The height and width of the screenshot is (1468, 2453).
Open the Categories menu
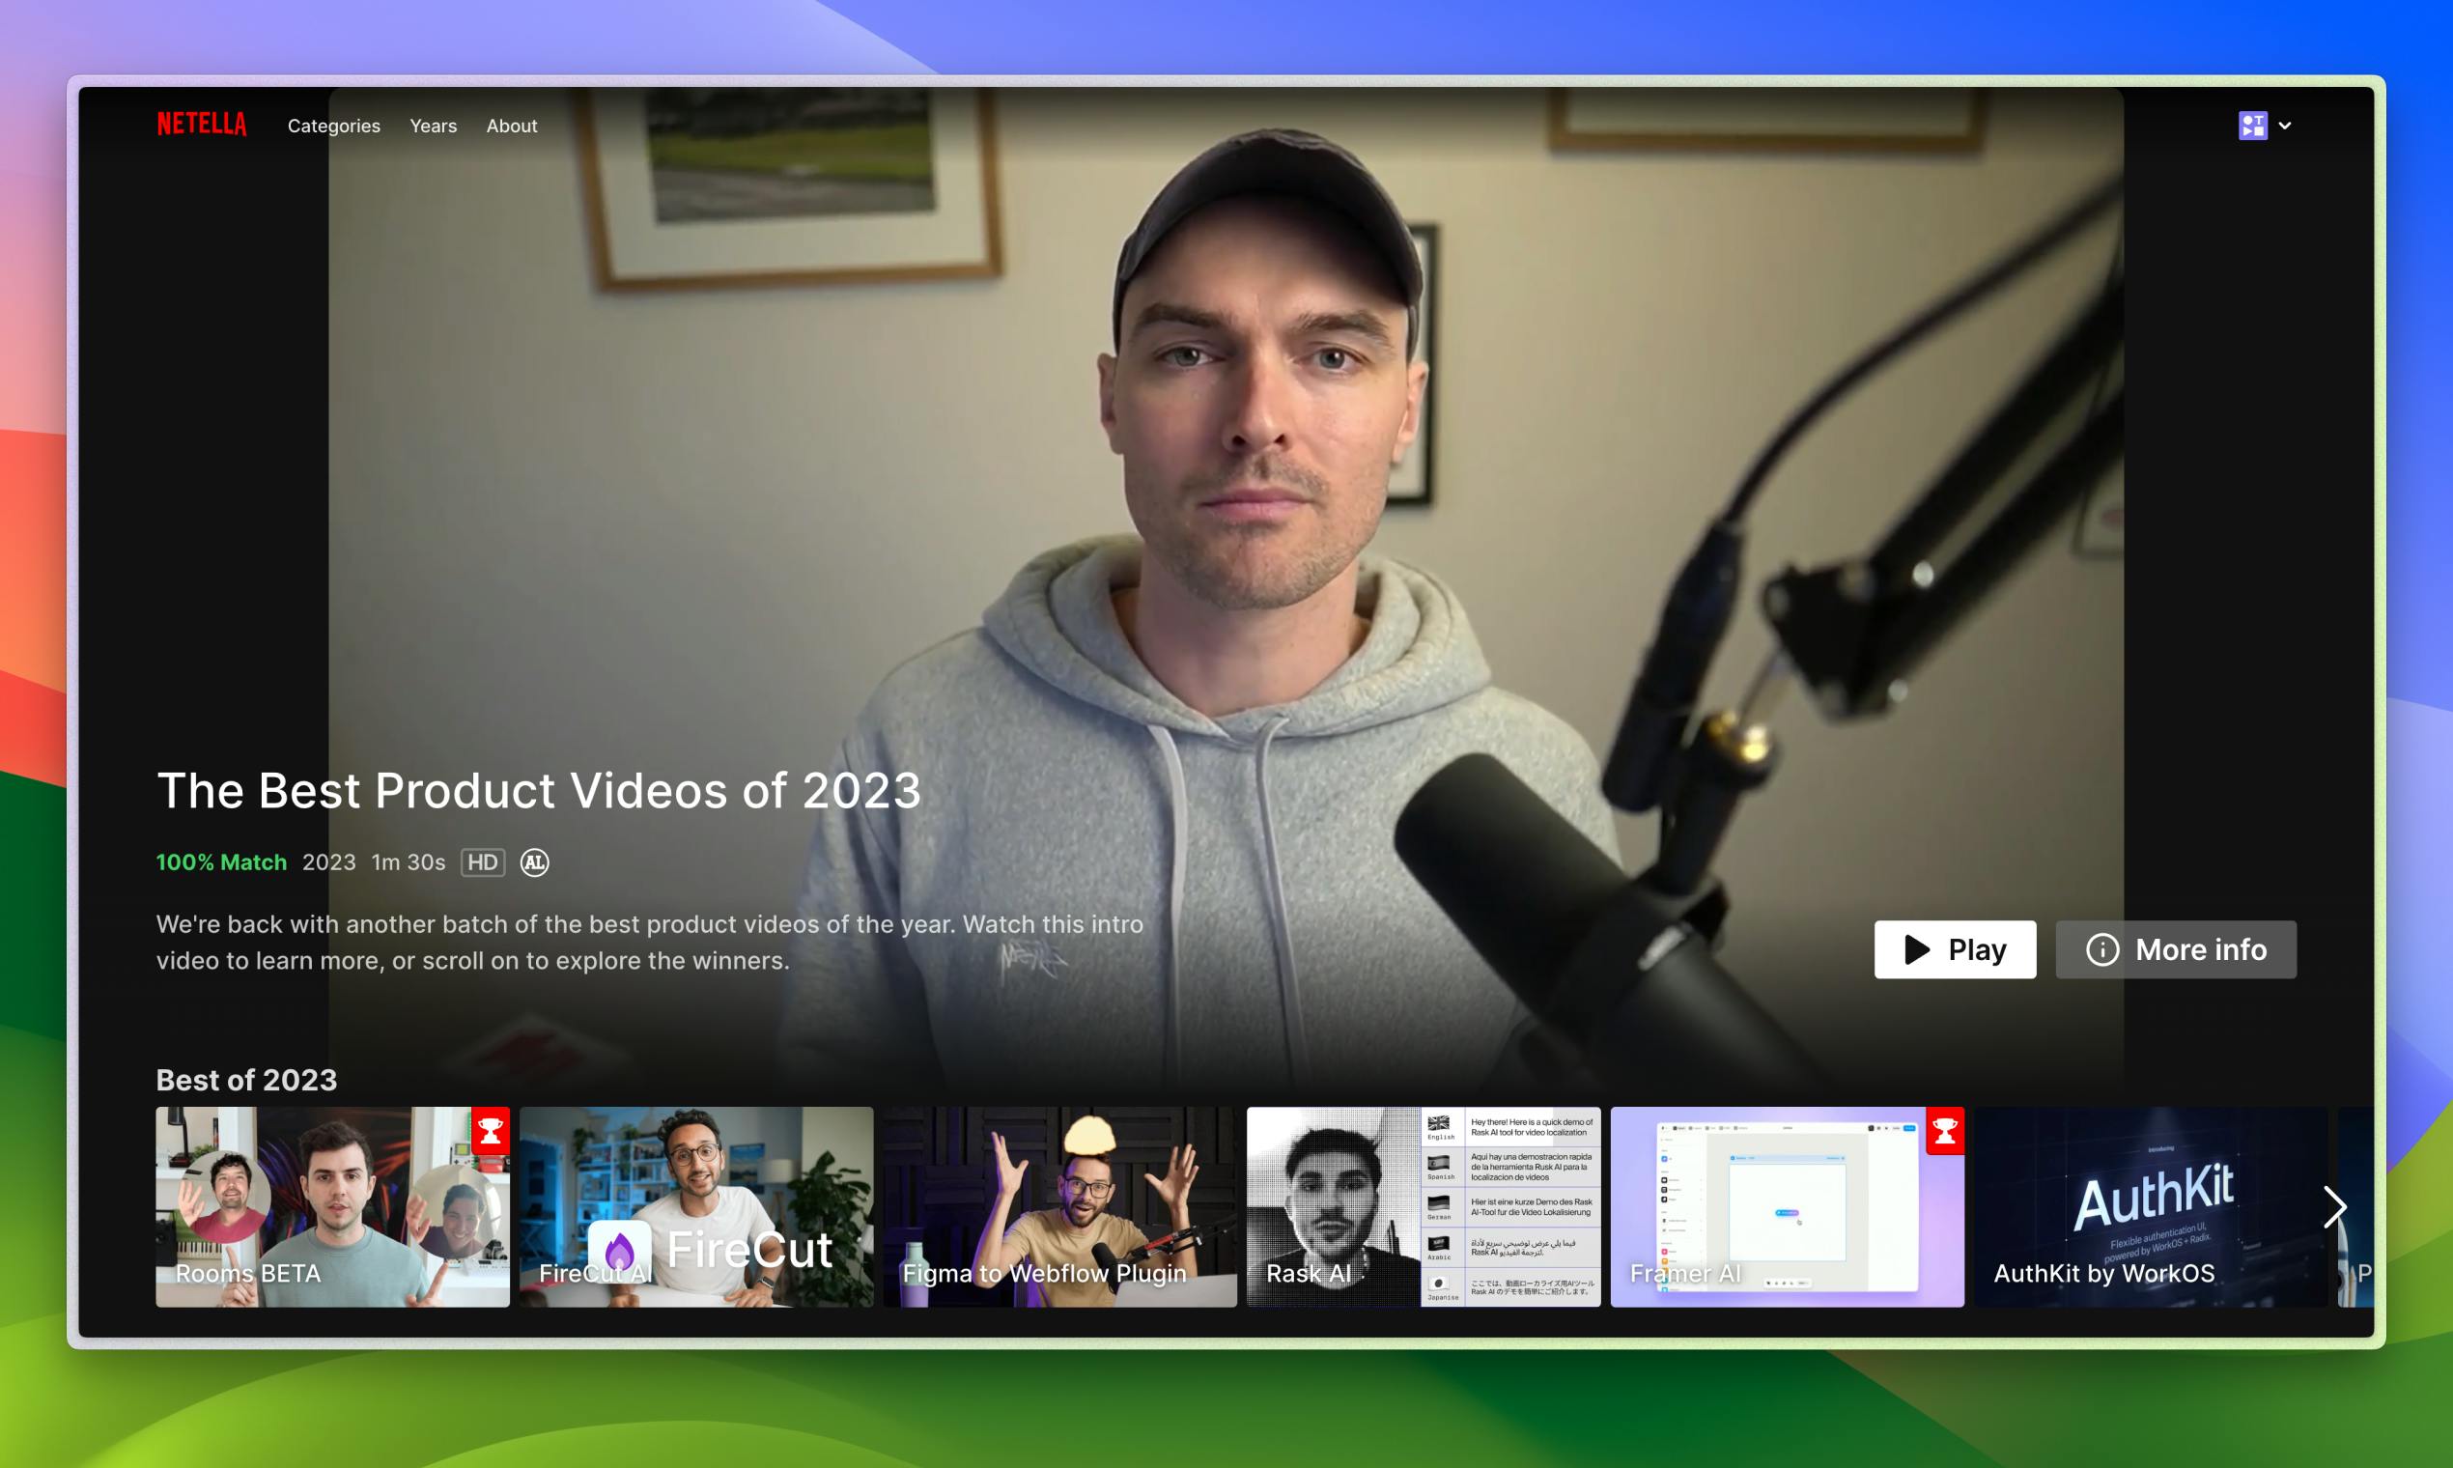(333, 126)
